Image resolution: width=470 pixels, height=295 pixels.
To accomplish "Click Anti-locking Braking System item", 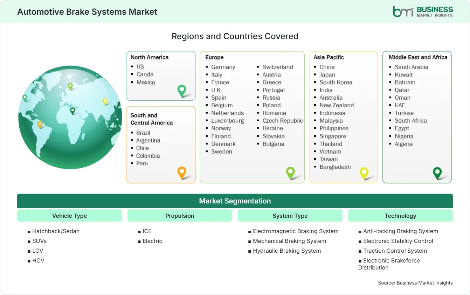I will click(x=401, y=231).
